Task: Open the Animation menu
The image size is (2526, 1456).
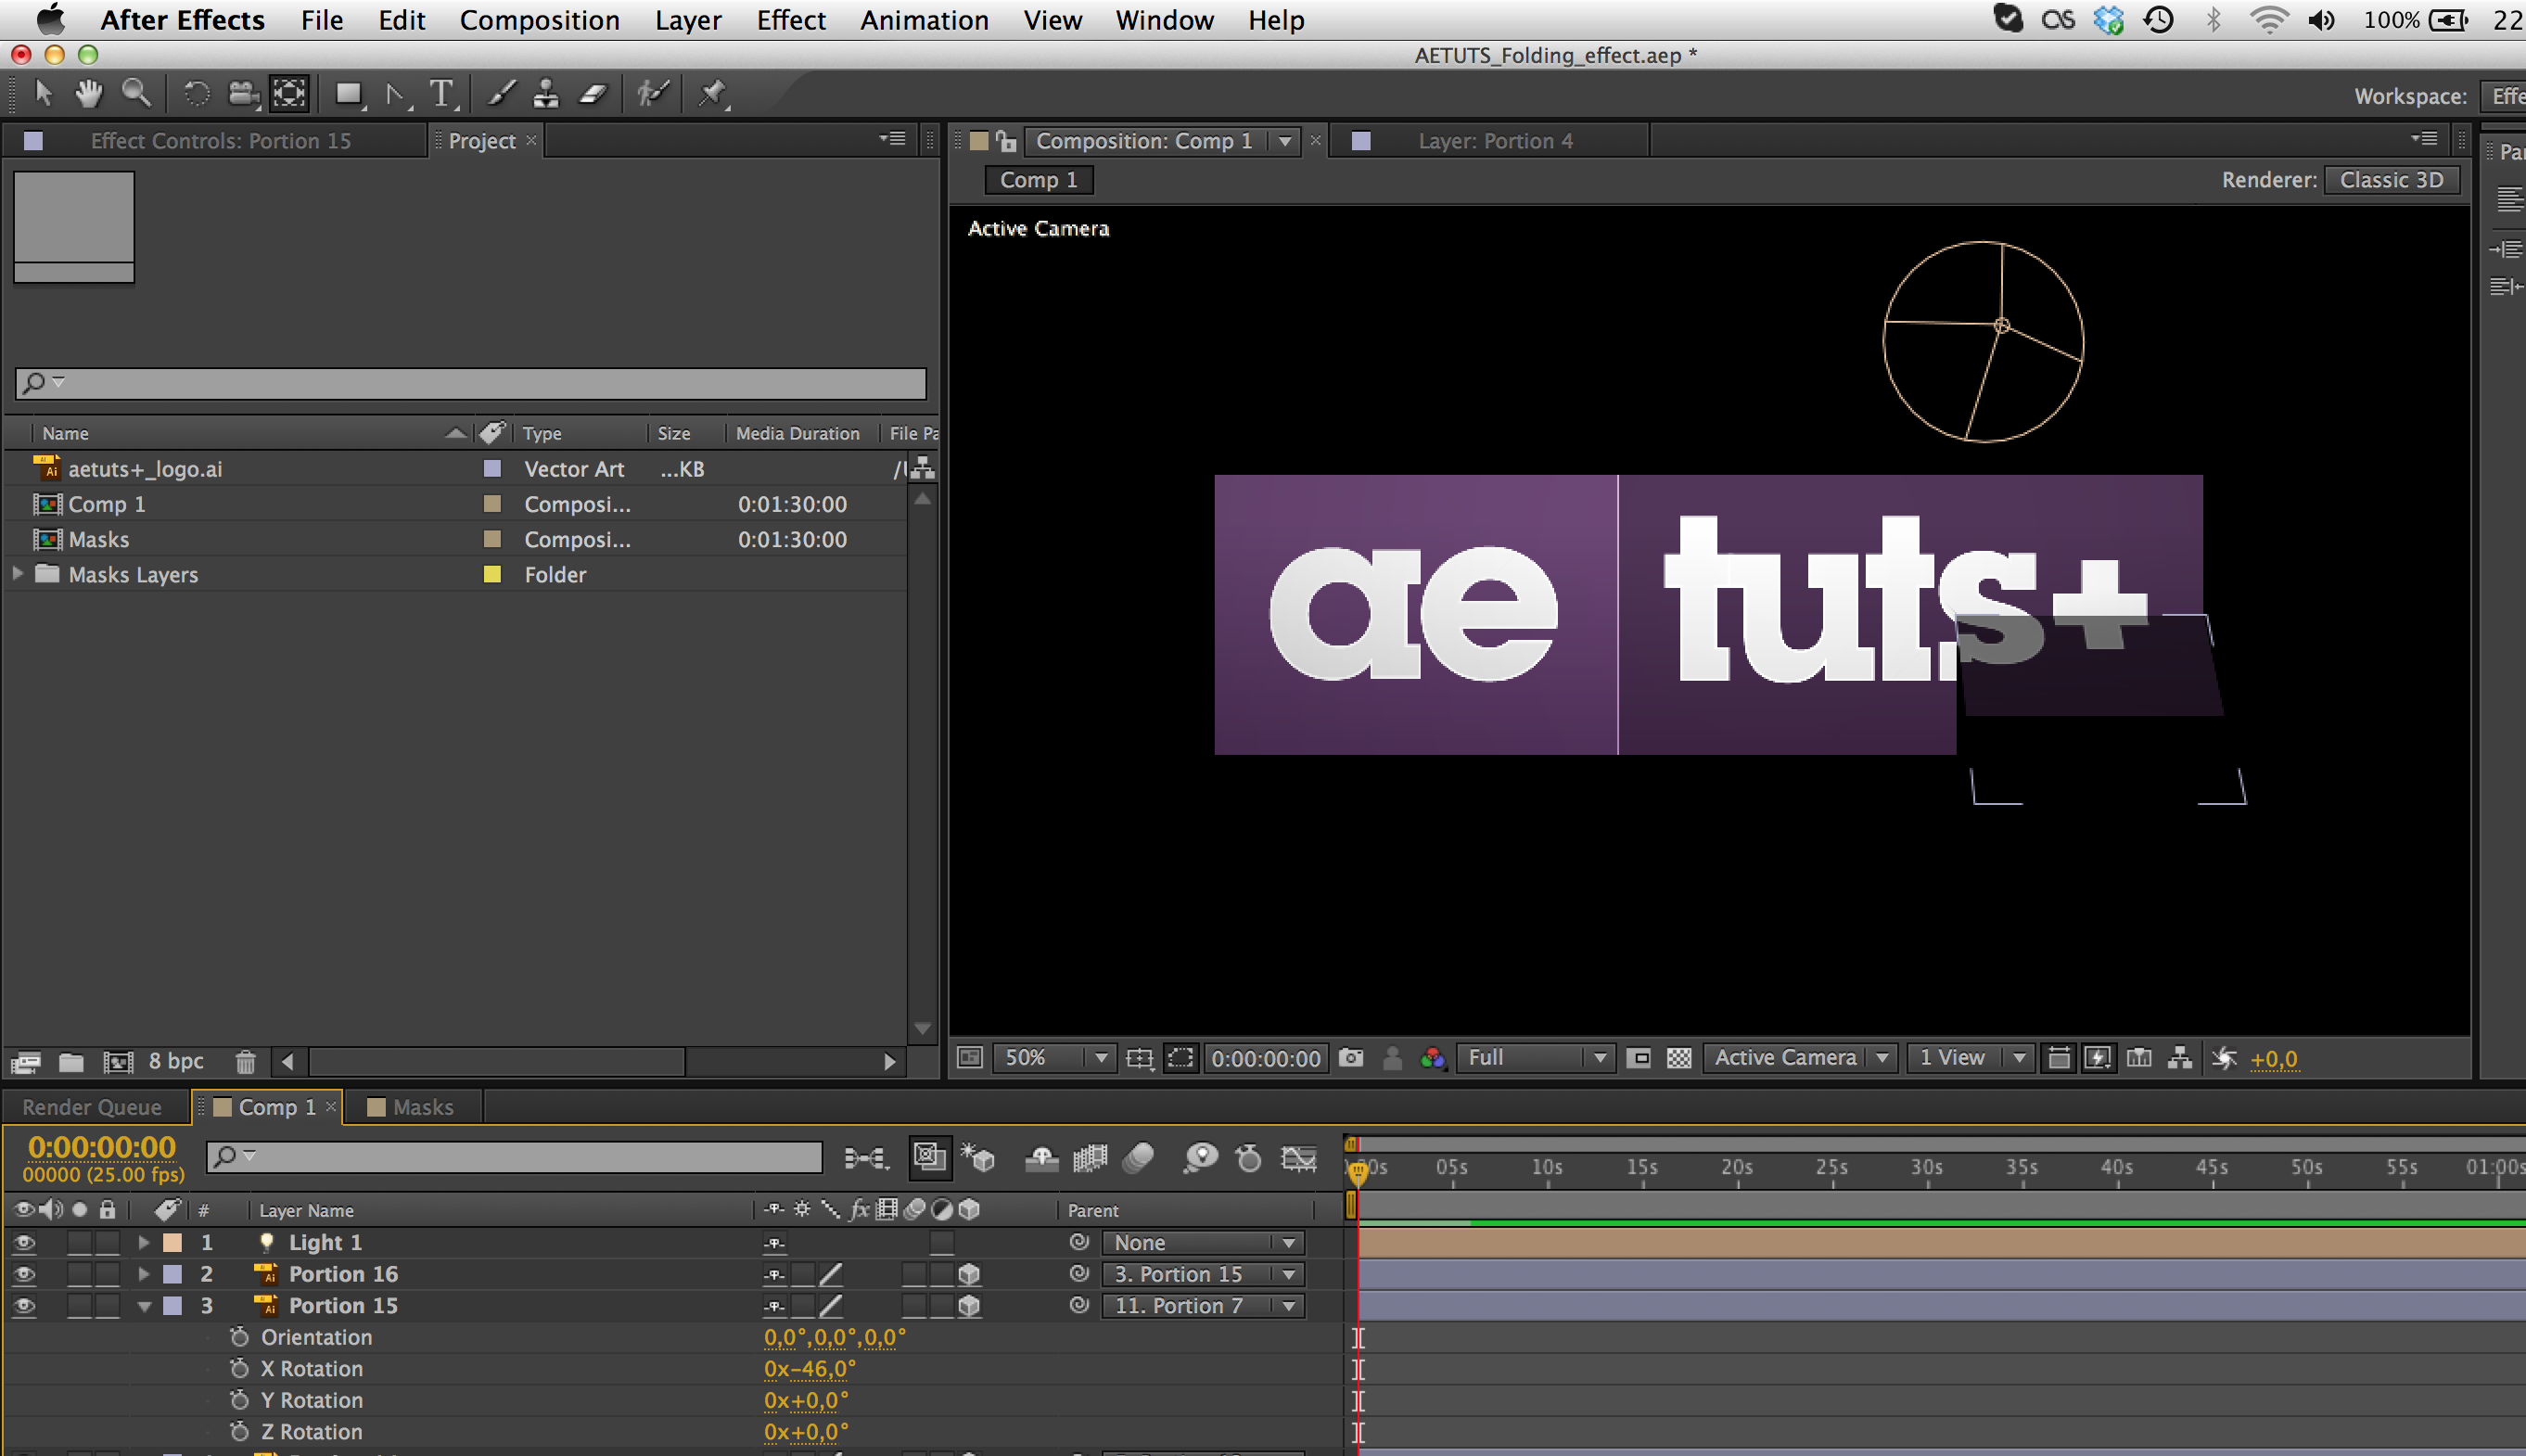Action: click(925, 20)
